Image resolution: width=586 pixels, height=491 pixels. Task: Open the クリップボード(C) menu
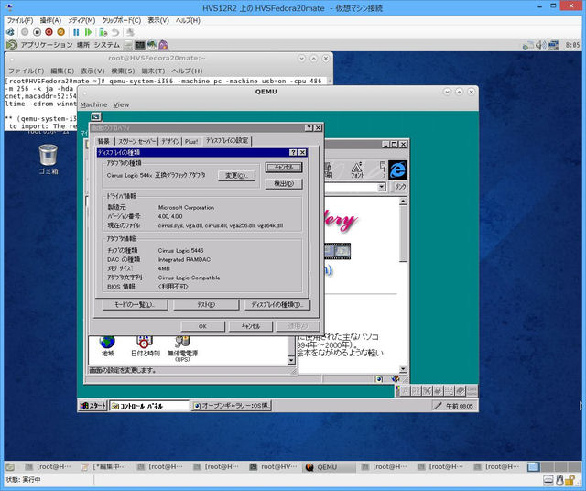click(122, 20)
